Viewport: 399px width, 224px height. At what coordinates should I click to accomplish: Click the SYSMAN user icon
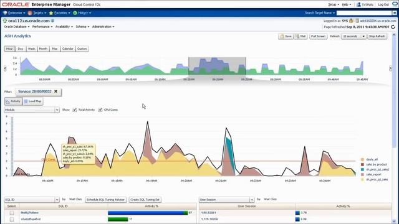[358, 4]
